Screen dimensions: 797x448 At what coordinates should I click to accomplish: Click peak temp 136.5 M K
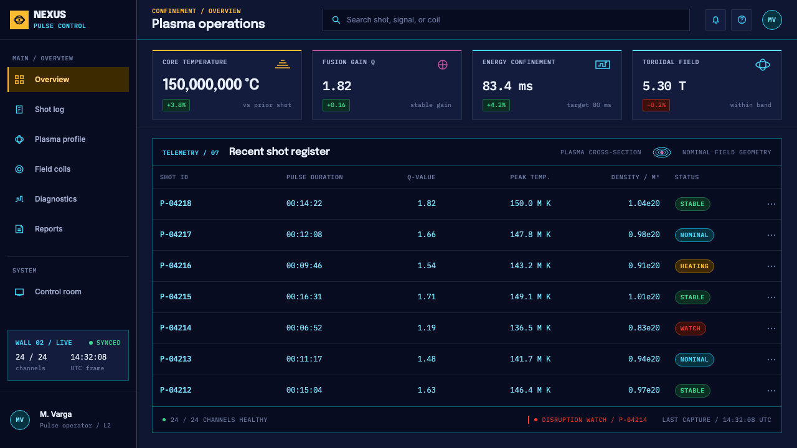531,328
